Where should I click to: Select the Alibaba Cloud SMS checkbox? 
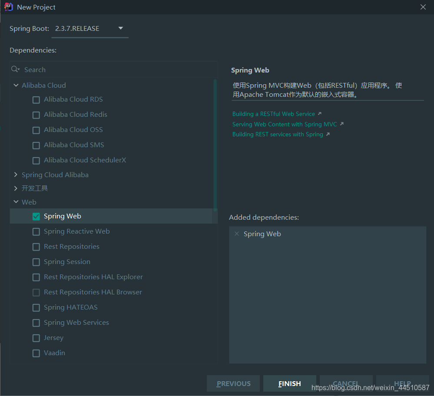(36, 145)
